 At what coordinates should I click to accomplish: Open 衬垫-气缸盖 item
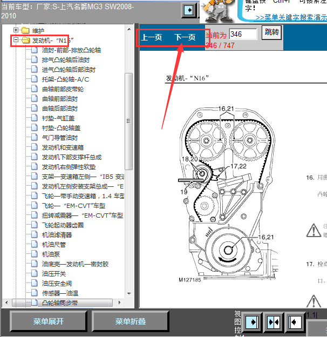pyautogui.click(x=58, y=118)
